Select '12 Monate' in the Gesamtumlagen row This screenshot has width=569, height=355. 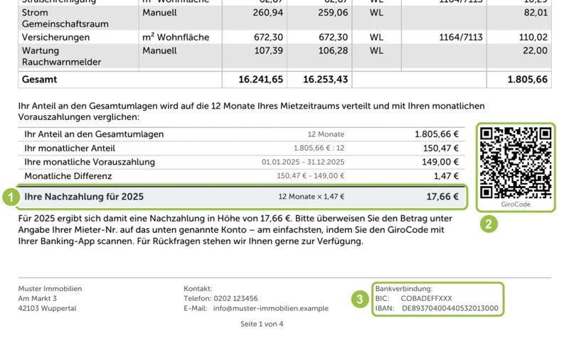coord(326,134)
